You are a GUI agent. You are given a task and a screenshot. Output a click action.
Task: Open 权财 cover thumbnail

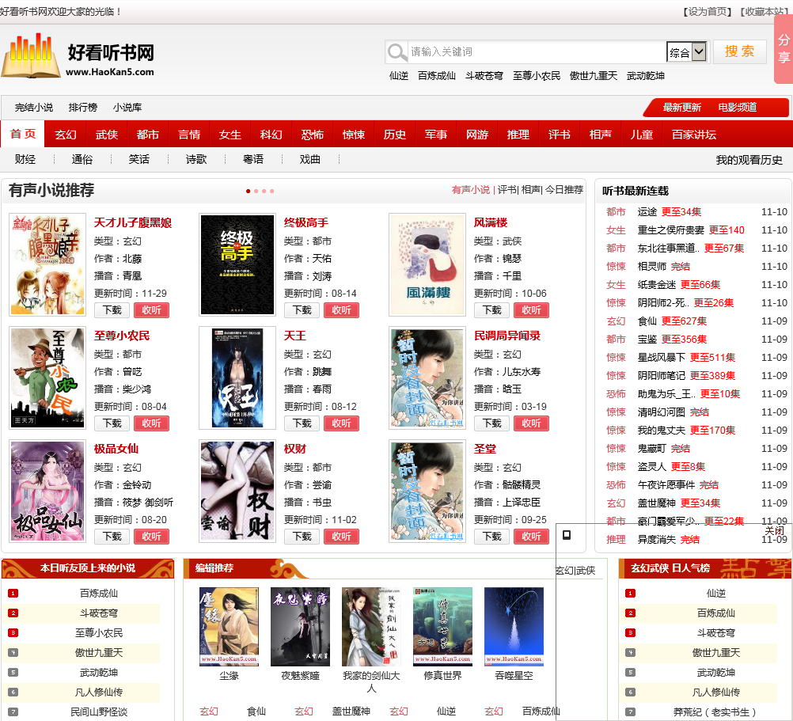(x=237, y=491)
